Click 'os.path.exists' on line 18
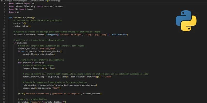The image size is (207, 103). point(34,51)
